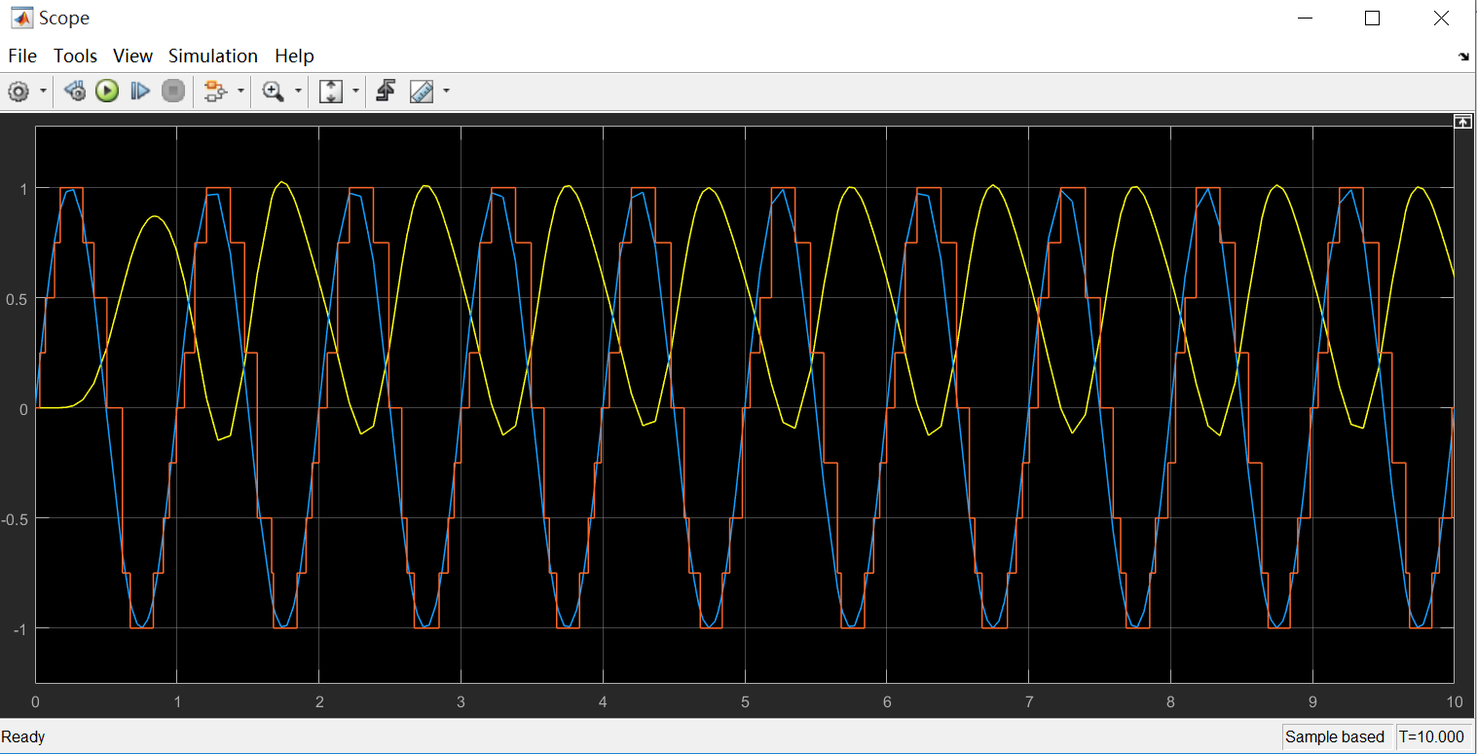Open the Help menu
The height and width of the screenshot is (754, 1477).
click(294, 56)
